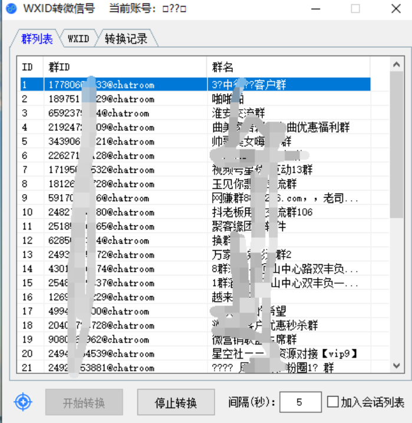
Task: Close the WXID转微信号 window
Action: click(x=396, y=9)
